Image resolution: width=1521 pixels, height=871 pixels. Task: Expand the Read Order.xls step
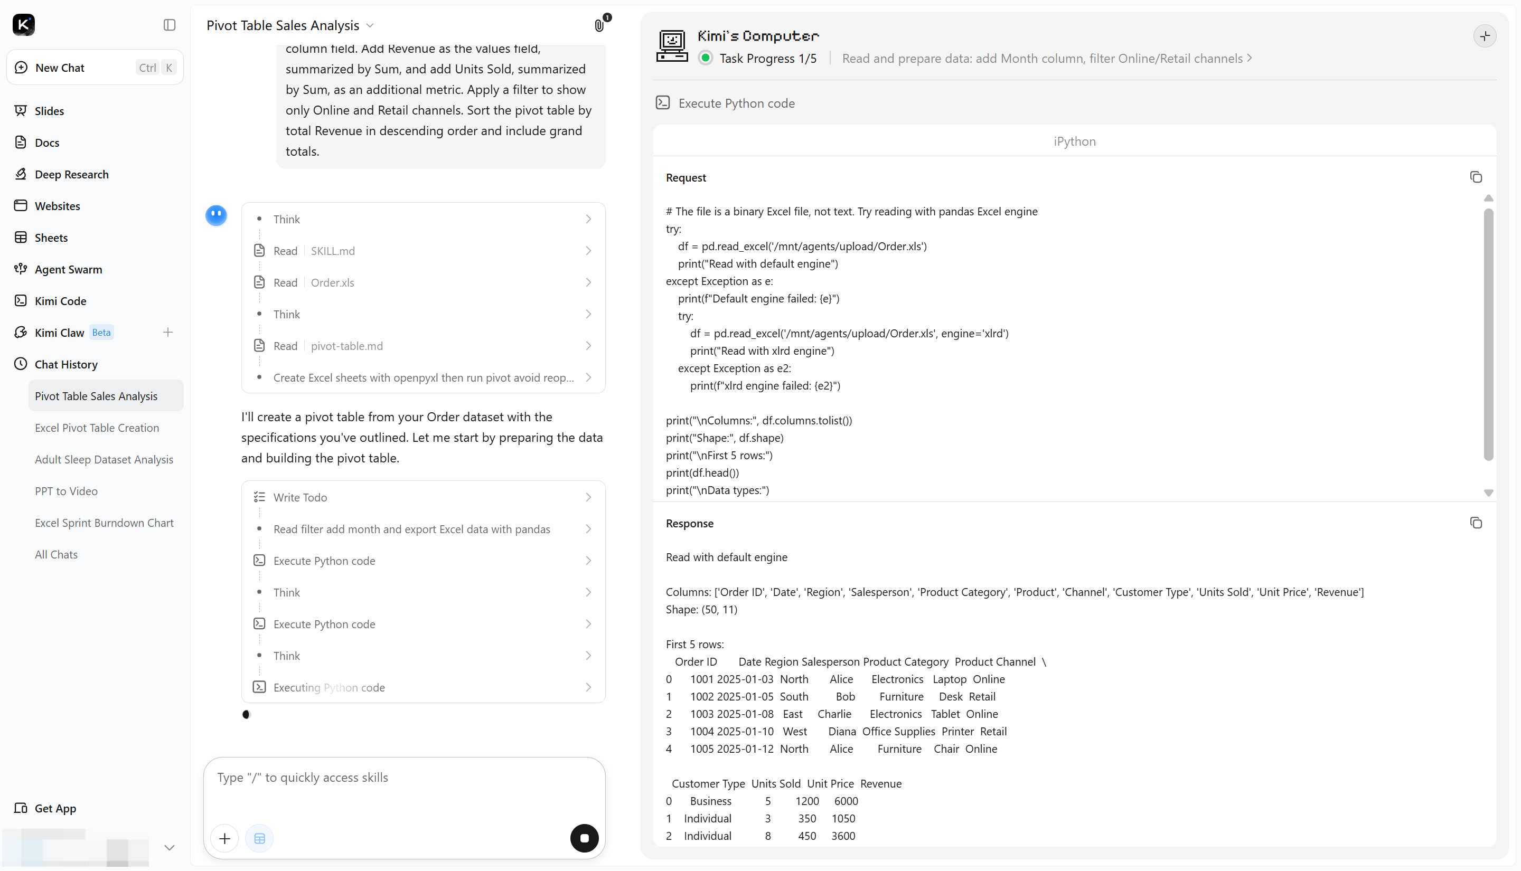(423, 282)
